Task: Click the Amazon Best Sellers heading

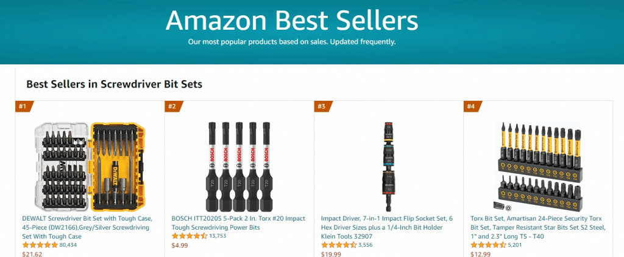Action: point(292,21)
